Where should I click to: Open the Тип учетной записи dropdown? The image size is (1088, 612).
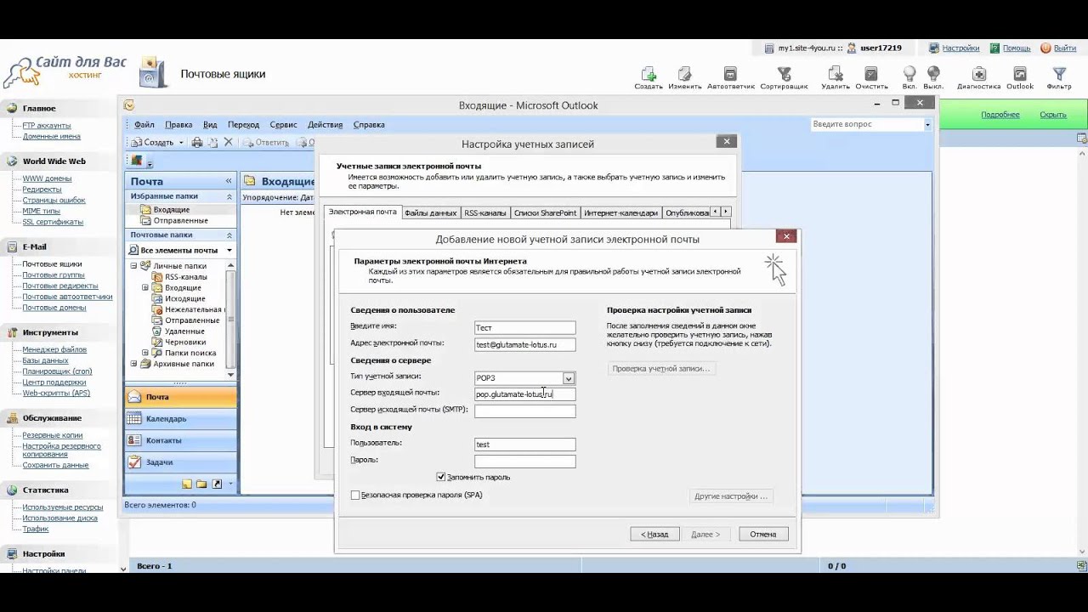(x=569, y=378)
